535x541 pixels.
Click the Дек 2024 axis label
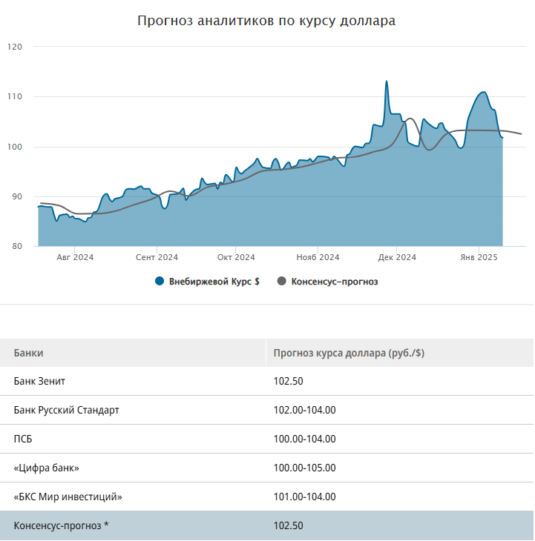[x=397, y=257]
